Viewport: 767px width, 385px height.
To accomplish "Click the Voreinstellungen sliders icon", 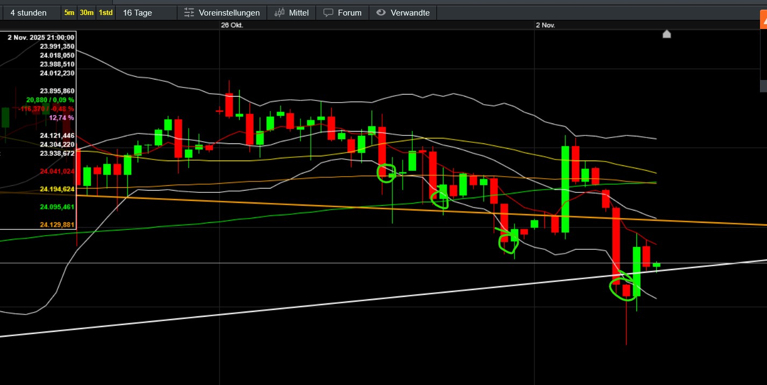I will tap(189, 12).
